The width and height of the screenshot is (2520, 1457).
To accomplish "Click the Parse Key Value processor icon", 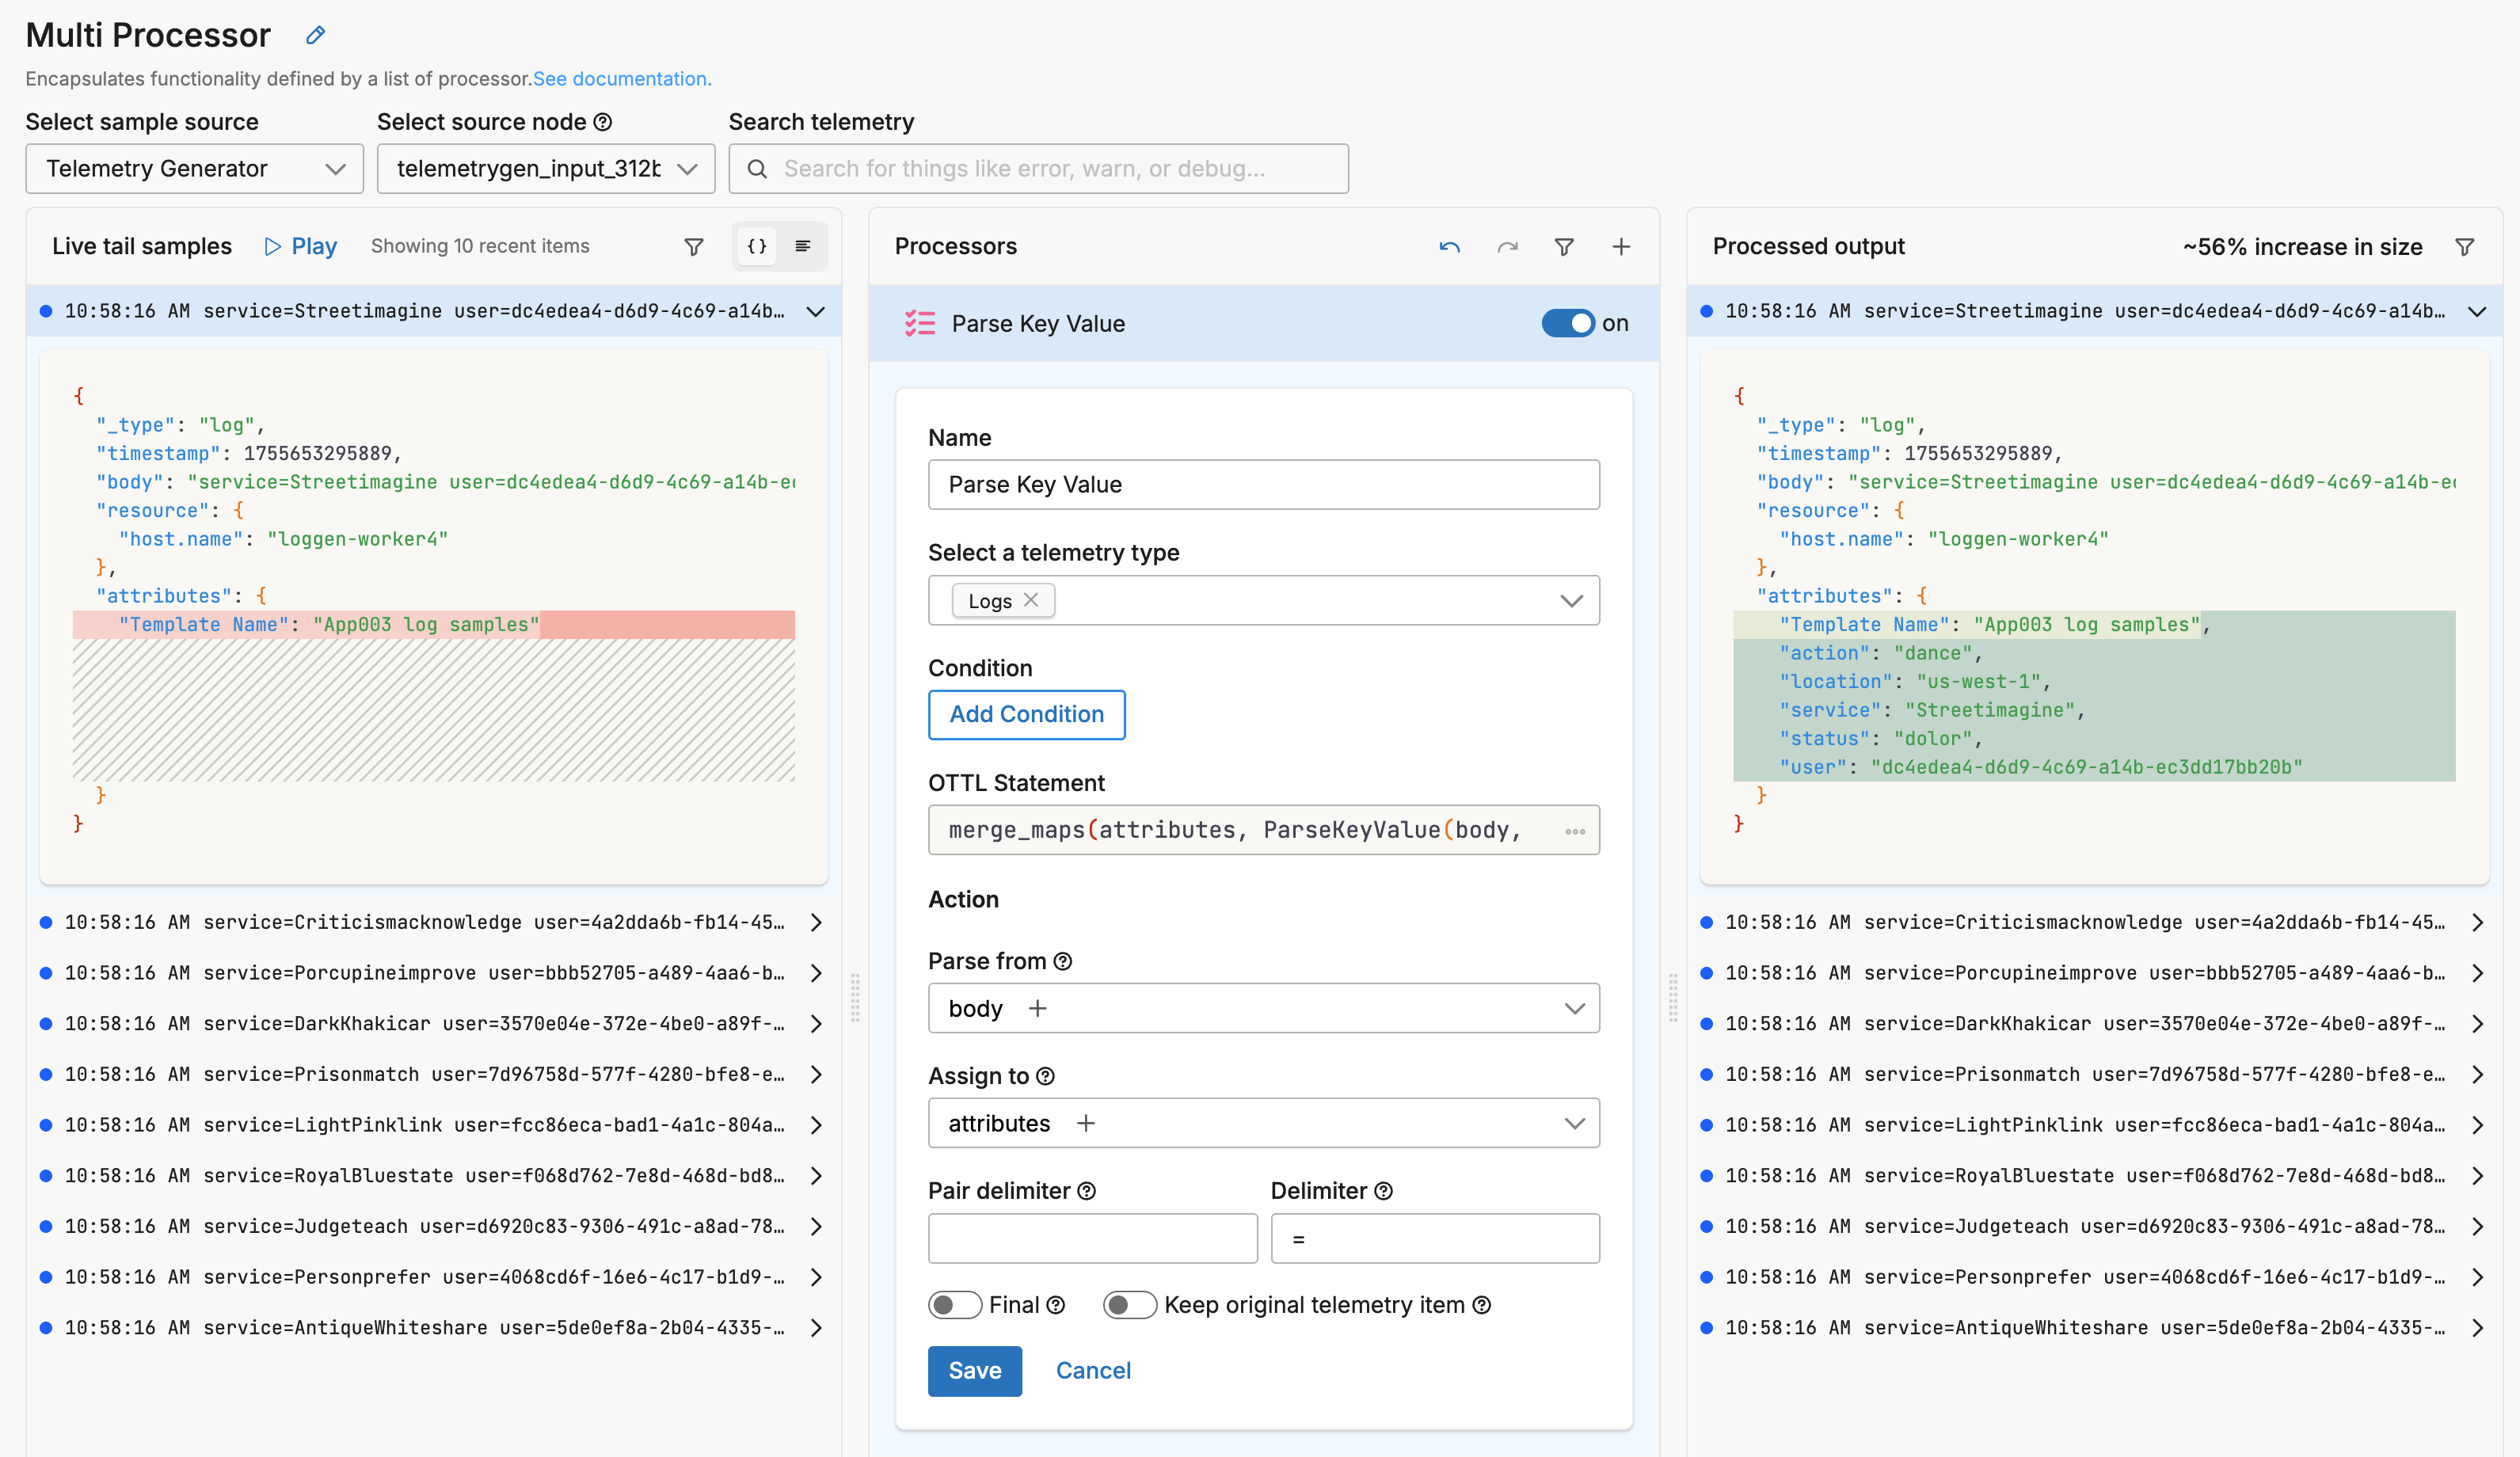I will [x=919, y=323].
